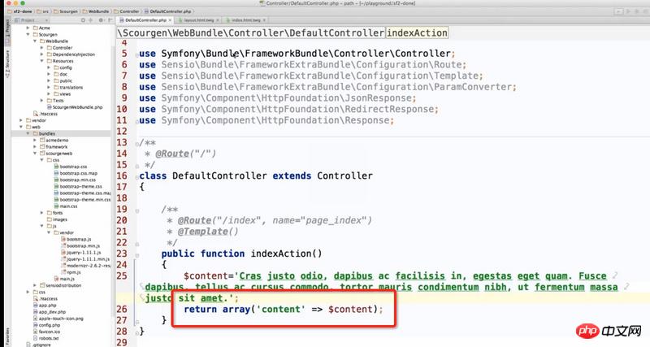Open bootstrap.js file
The height and width of the screenshot is (347, 650).
pyautogui.click(x=76, y=239)
